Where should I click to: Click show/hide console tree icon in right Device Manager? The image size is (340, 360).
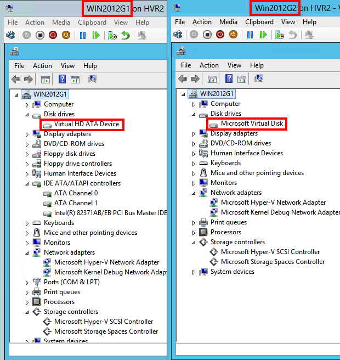212,80
